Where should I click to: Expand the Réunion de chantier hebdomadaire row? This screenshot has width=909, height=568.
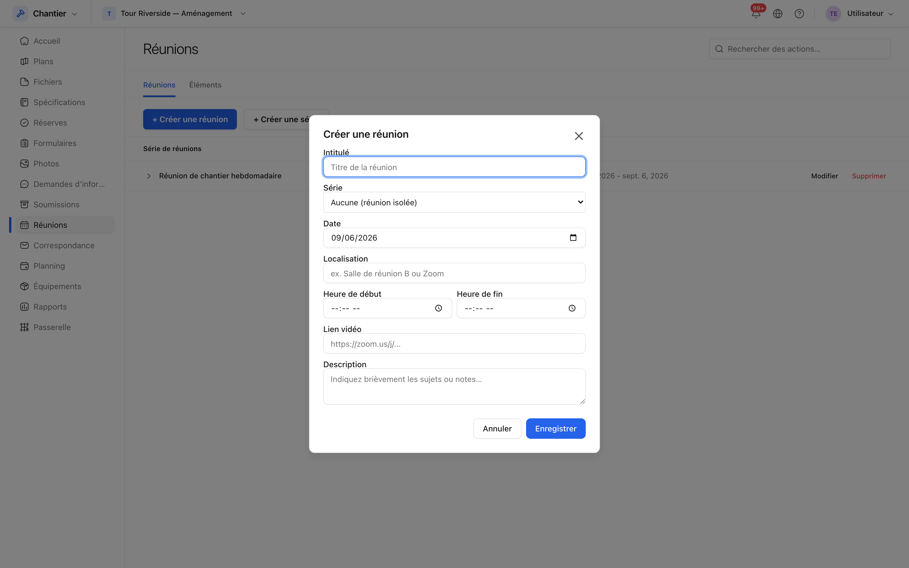pyautogui.click(x=149, y=176)
